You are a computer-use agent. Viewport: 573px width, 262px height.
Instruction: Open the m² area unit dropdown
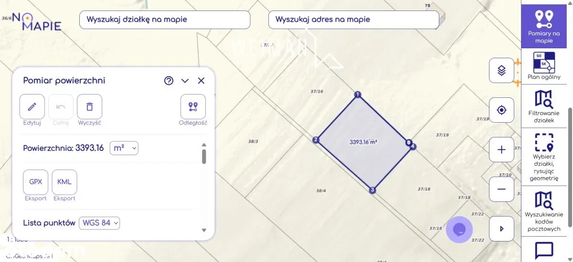click(124, 148)
